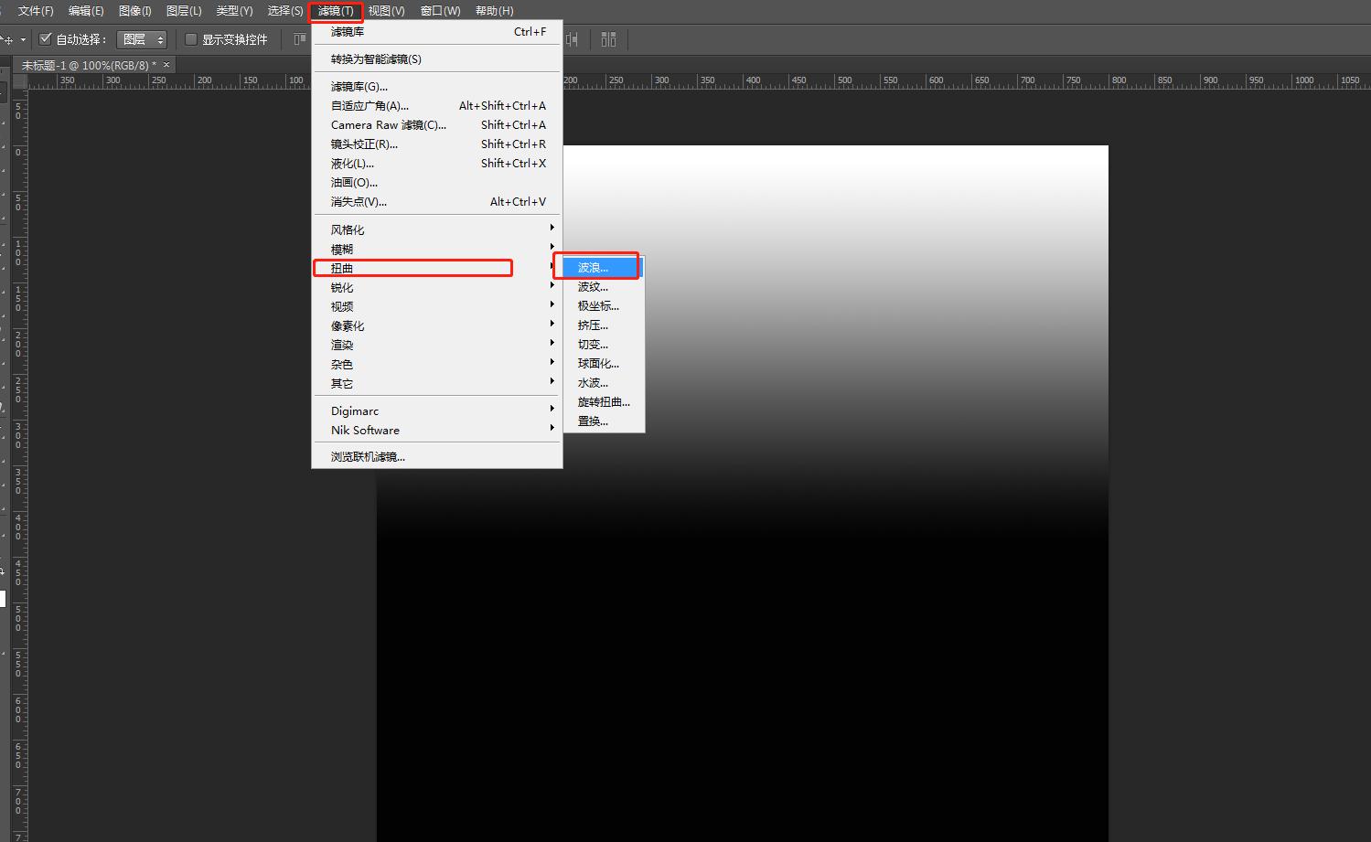
Task: Open the 液化(L)... filter
Action: tap(437, 164)
